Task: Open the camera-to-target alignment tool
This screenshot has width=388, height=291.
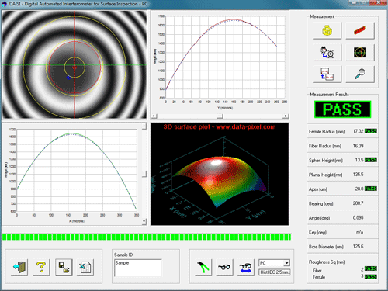Action: click(327, 53)
